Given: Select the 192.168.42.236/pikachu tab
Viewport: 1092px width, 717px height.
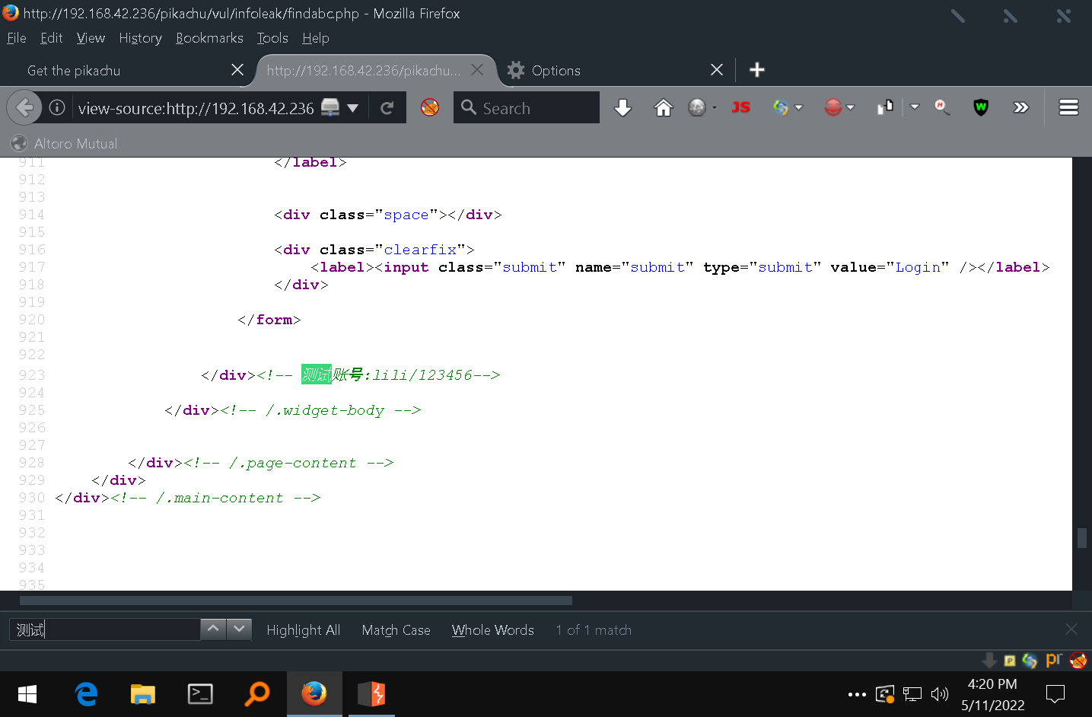Looking at the screenshot, I should pyautogui.click(x=364, y=70).
